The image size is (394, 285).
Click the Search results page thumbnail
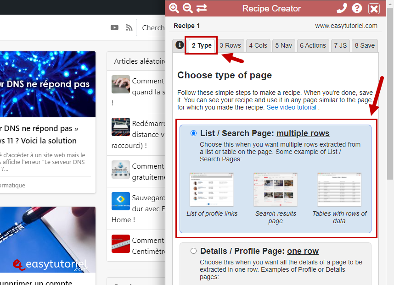point(276,190)
